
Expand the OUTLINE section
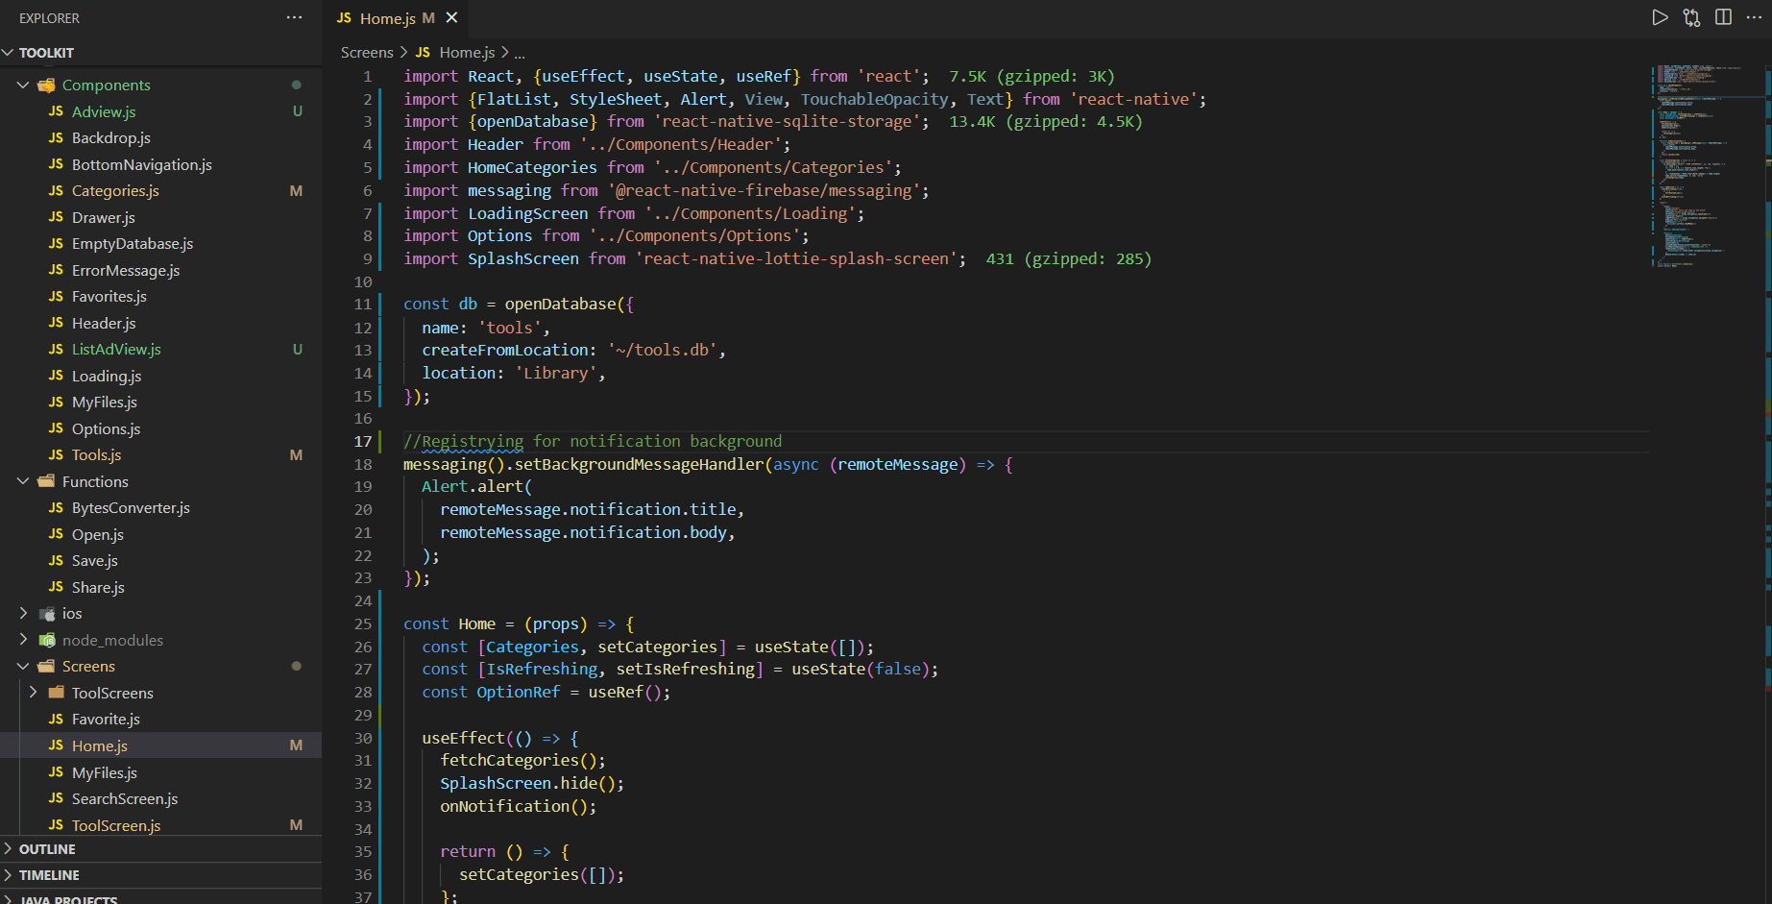click(x=160, y=849)
